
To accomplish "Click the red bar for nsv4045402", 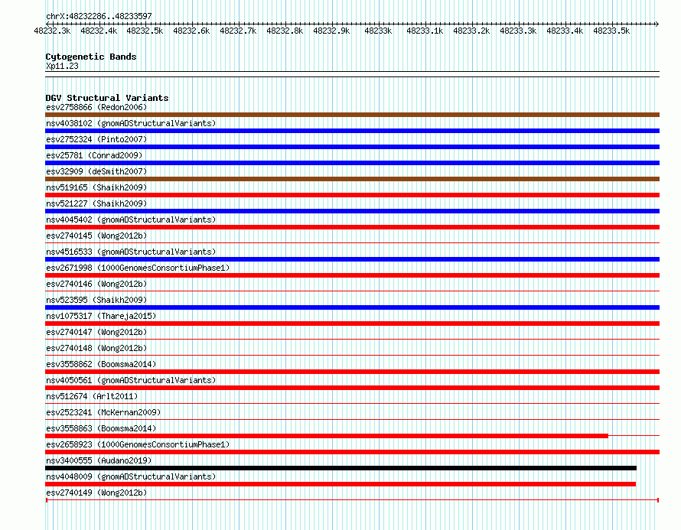I will 352,227.
